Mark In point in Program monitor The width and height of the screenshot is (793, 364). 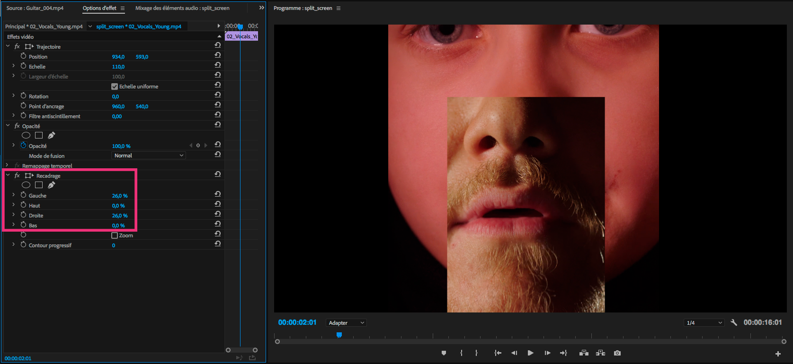(461, 353)
